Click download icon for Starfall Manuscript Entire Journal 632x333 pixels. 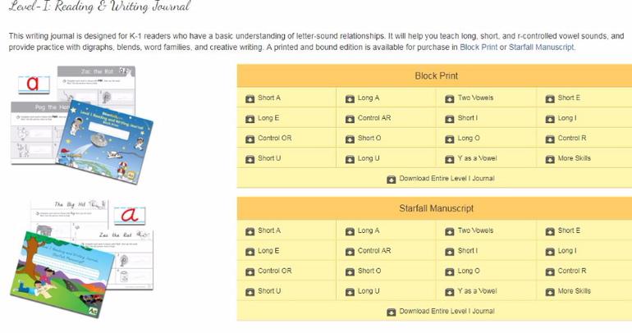(391, 312)
